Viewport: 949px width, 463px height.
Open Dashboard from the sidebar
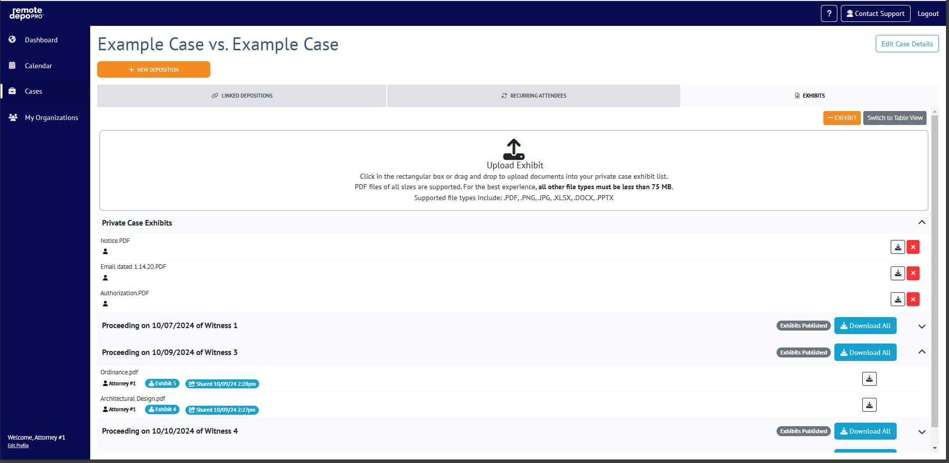[x=41, y=40]
